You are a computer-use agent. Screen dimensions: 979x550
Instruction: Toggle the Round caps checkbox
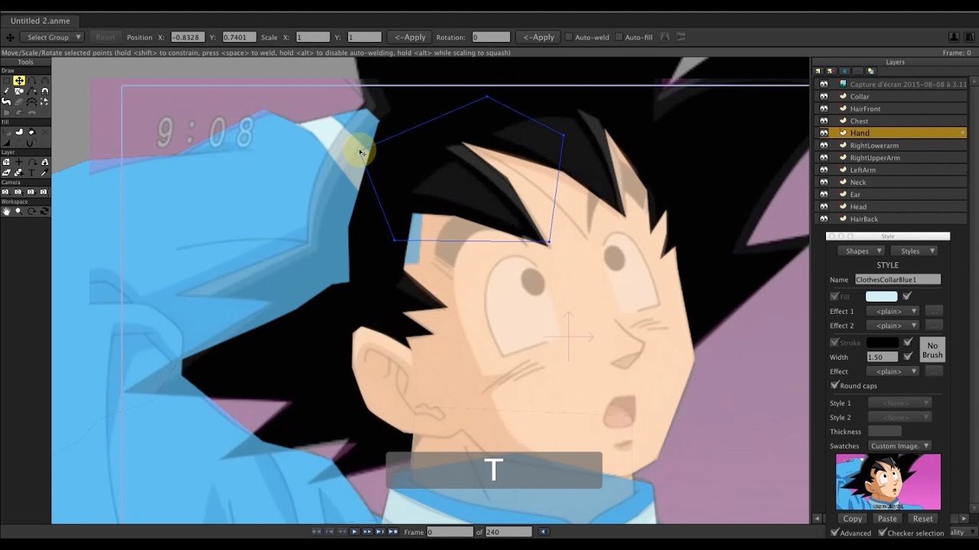(834, 385)
